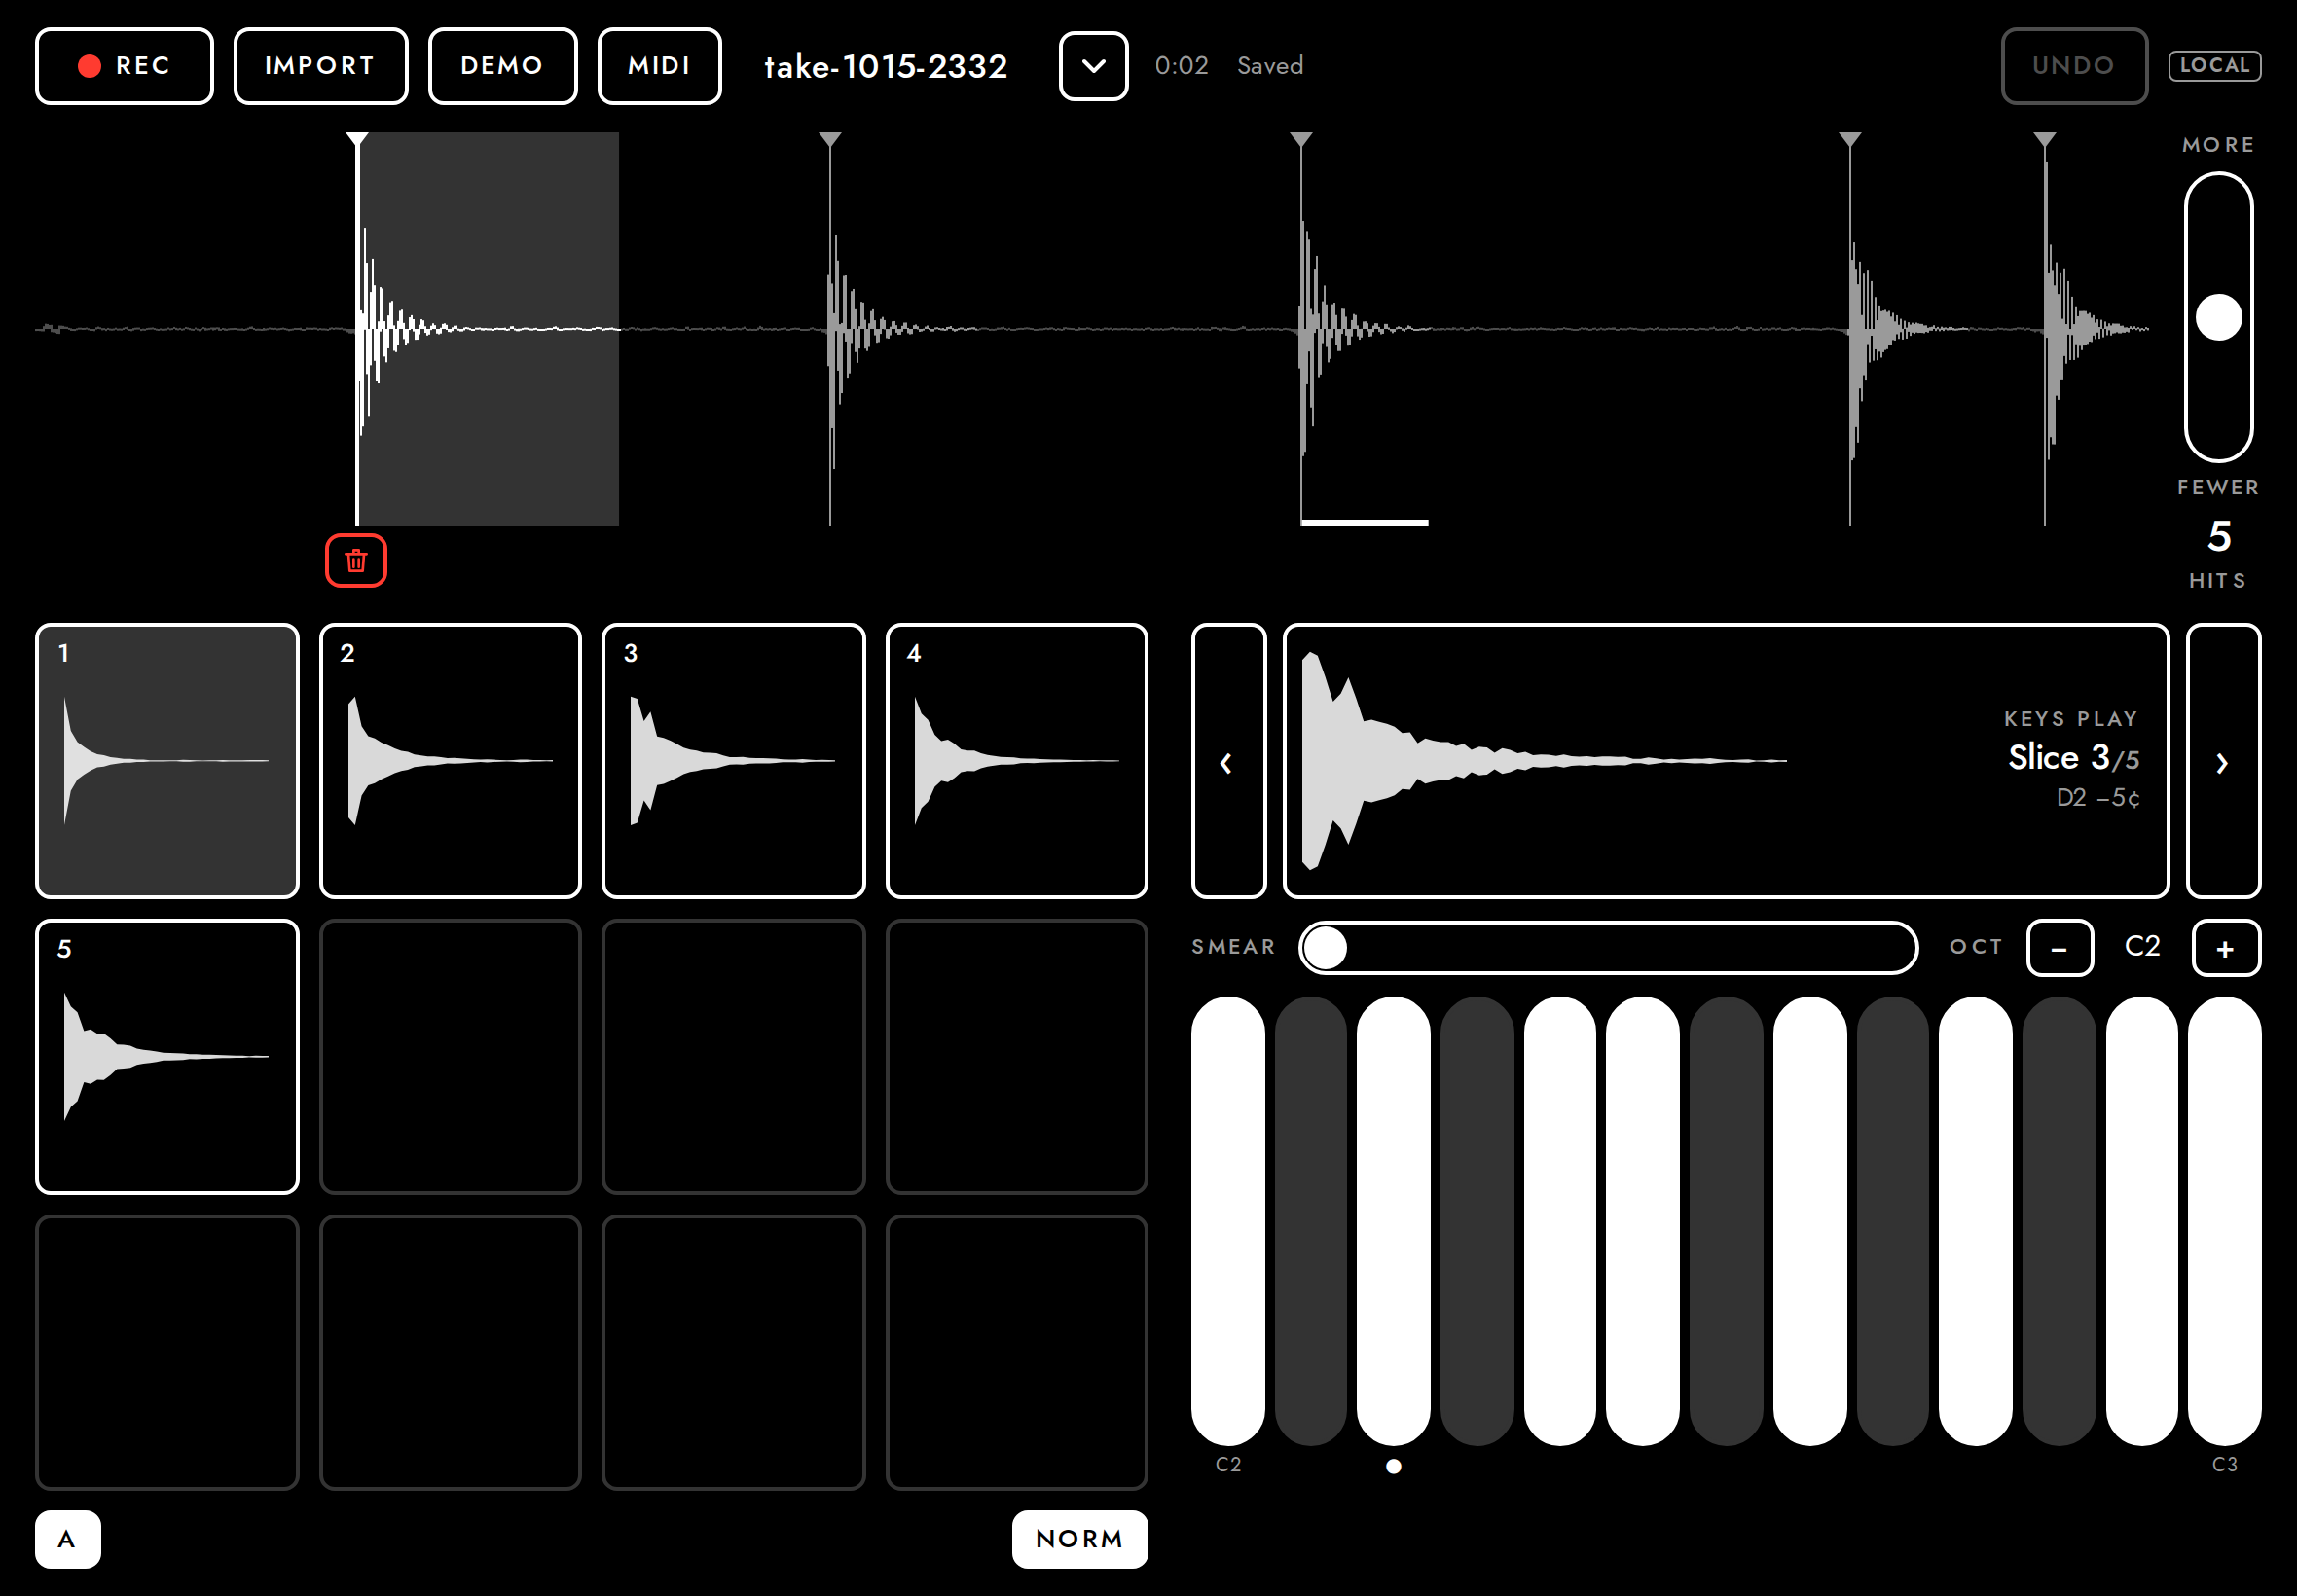Click the hits sensitivity slider knob
This screenshot has height=1596, width=2297.
pos(2218,318)
